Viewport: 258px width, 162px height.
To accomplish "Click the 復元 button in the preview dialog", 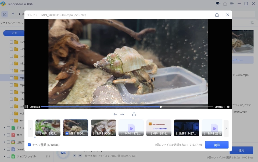I will [217, 145].
